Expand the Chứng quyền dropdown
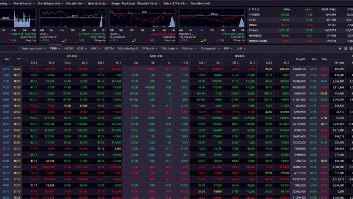The width and height of the screenshot is (353, 199). click(209, 48)
